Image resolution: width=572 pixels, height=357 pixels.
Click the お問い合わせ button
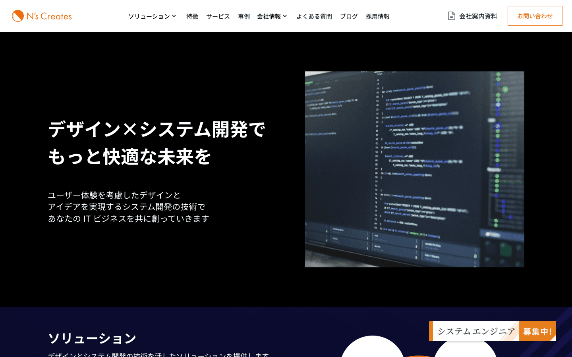click(x=535, y=16)
